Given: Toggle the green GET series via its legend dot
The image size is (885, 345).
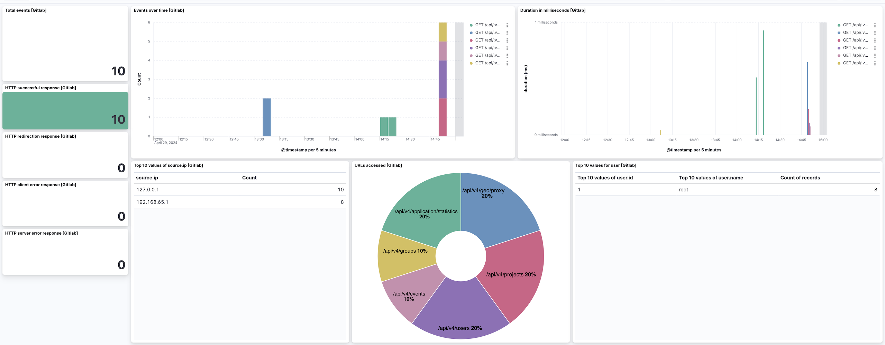Looking at the screenshot, I should point(471,25).
